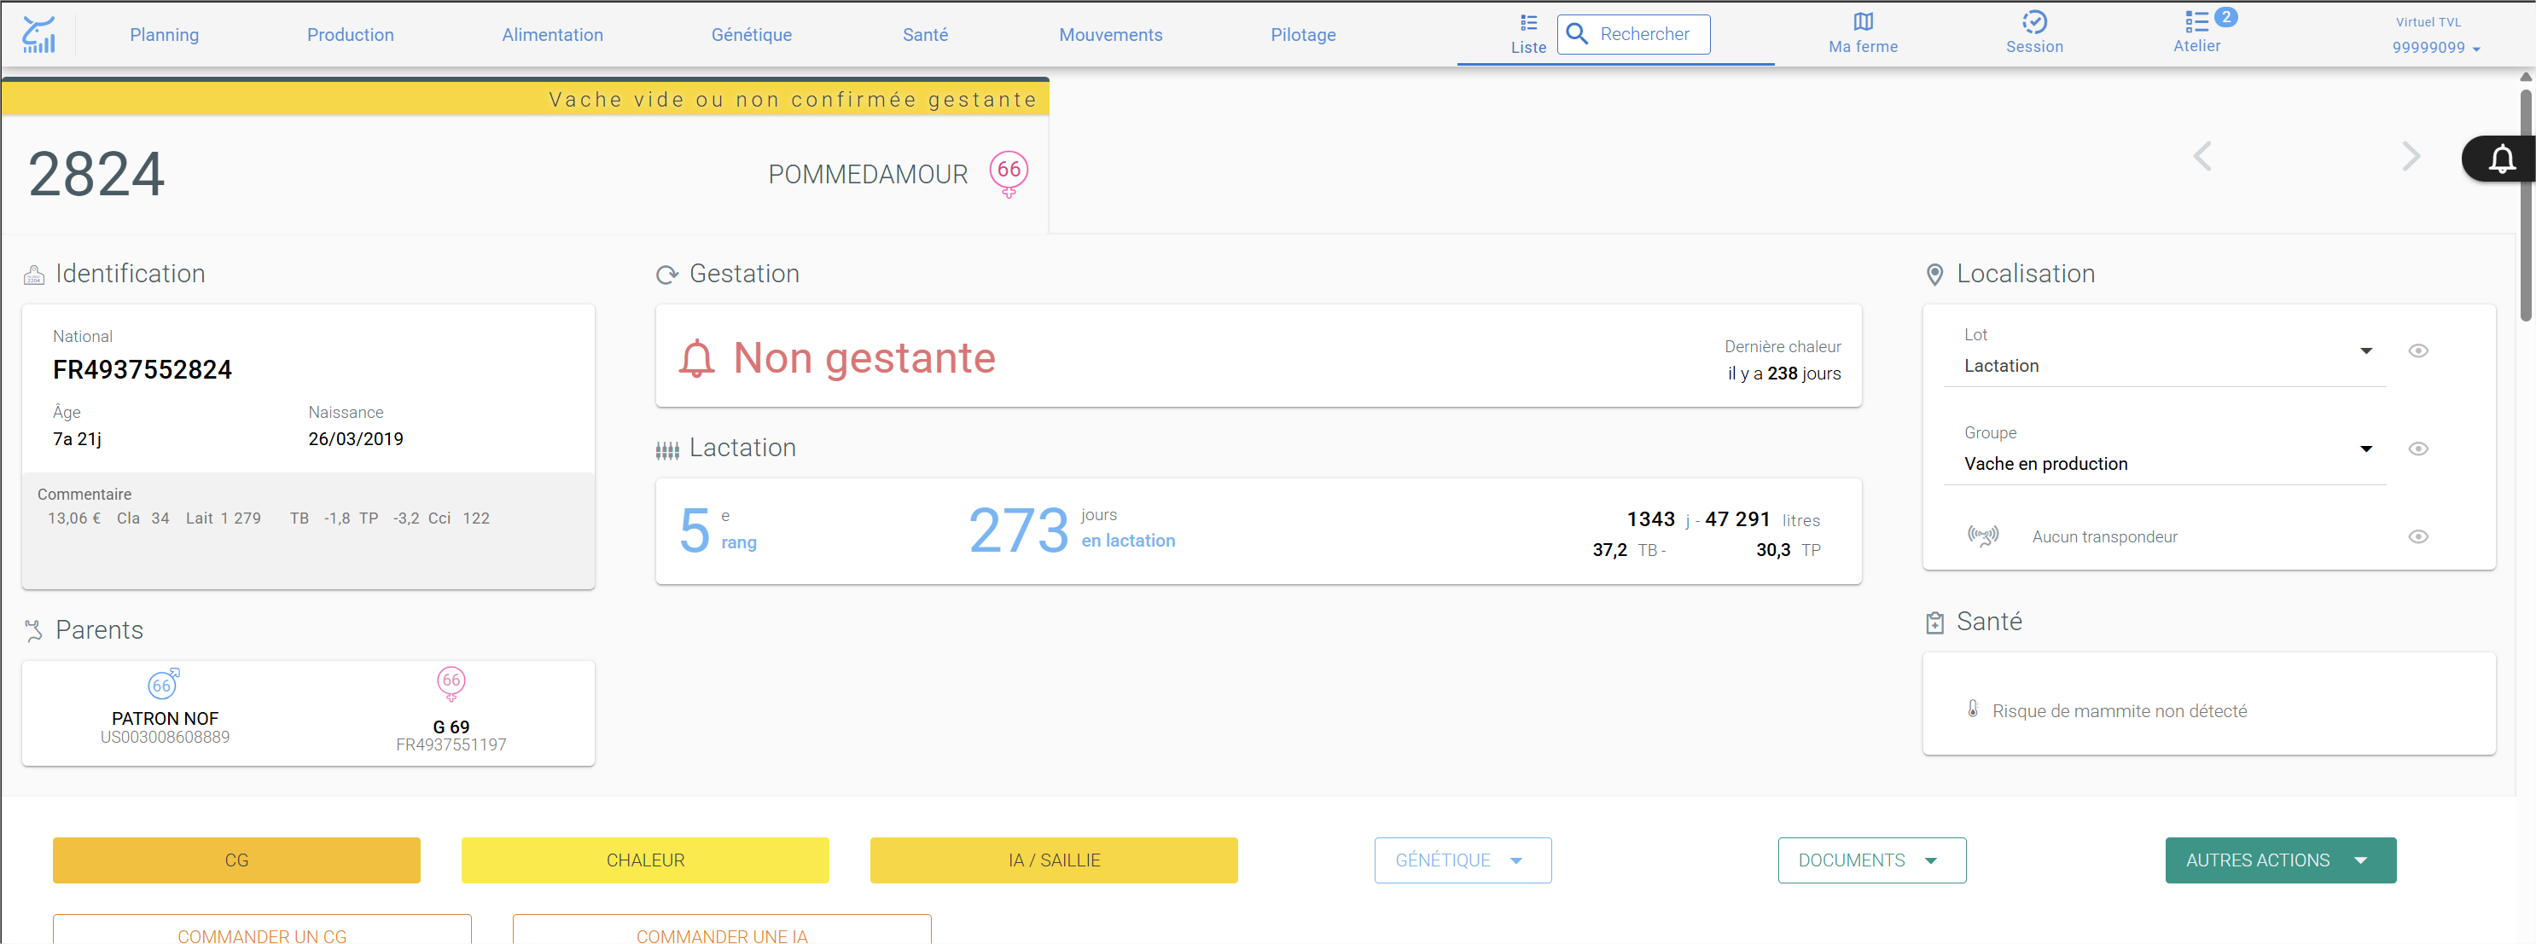This screenshot has height=944, width=2536.
Task: Open the Génétique top menu
Action: tap(751, 34)
